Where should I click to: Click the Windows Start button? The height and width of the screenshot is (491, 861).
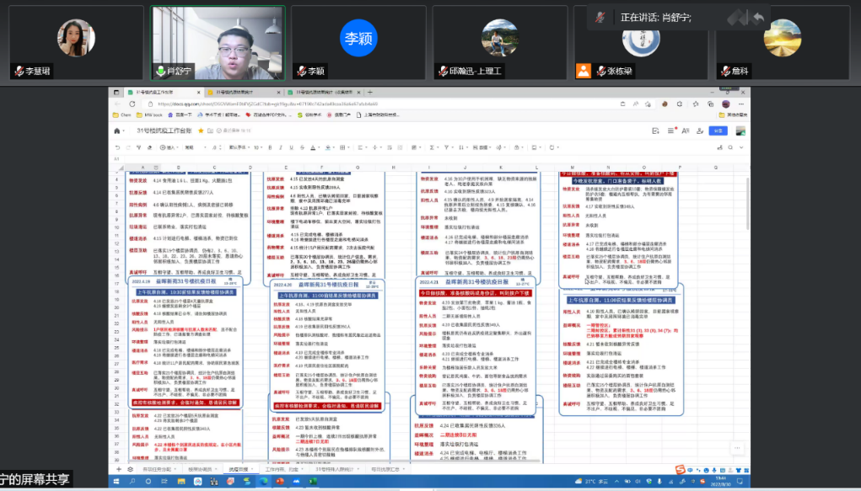(116, 481)
